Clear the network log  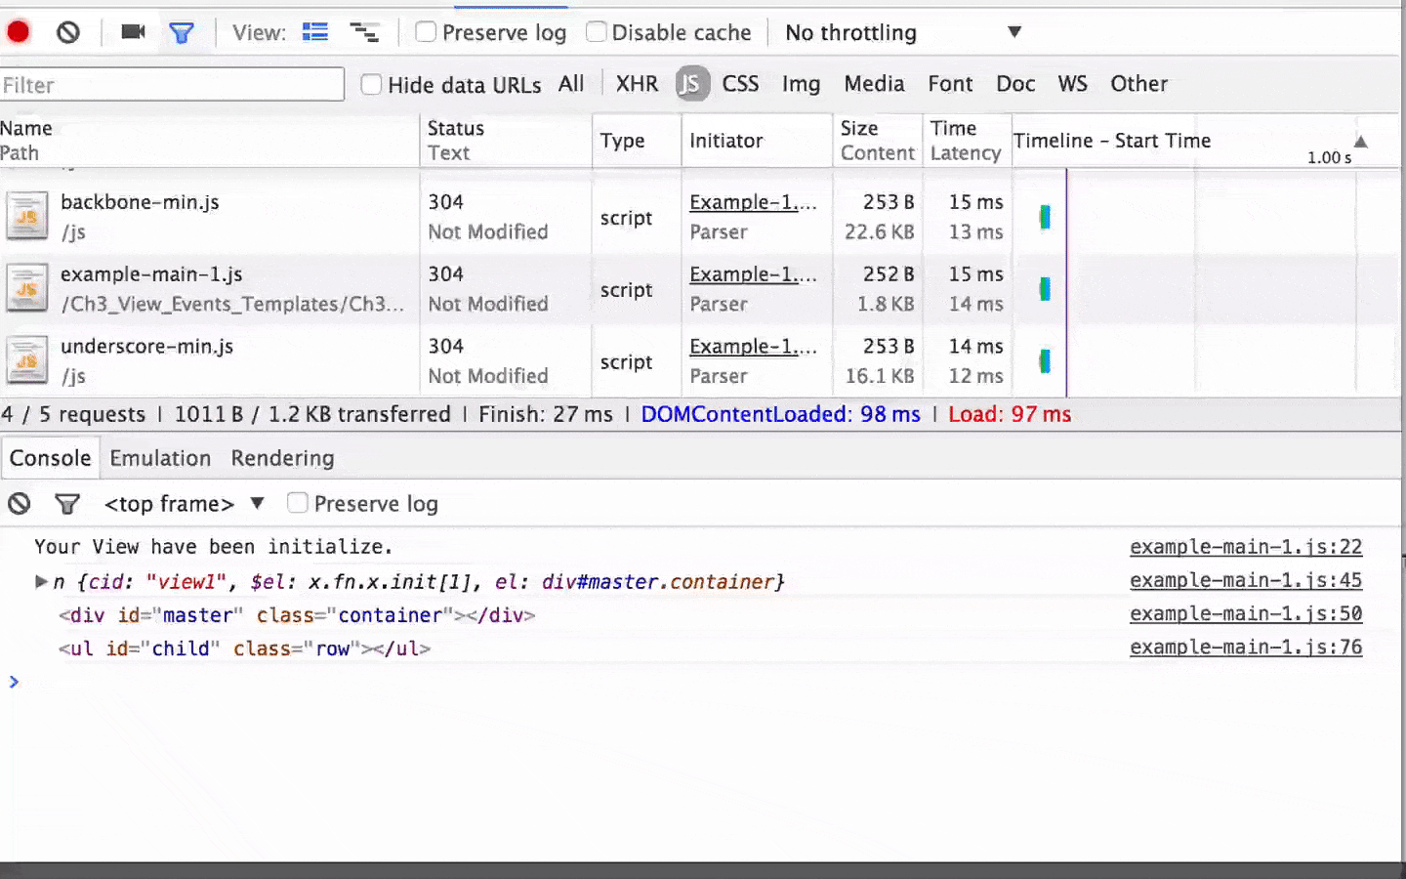point(68,32)
